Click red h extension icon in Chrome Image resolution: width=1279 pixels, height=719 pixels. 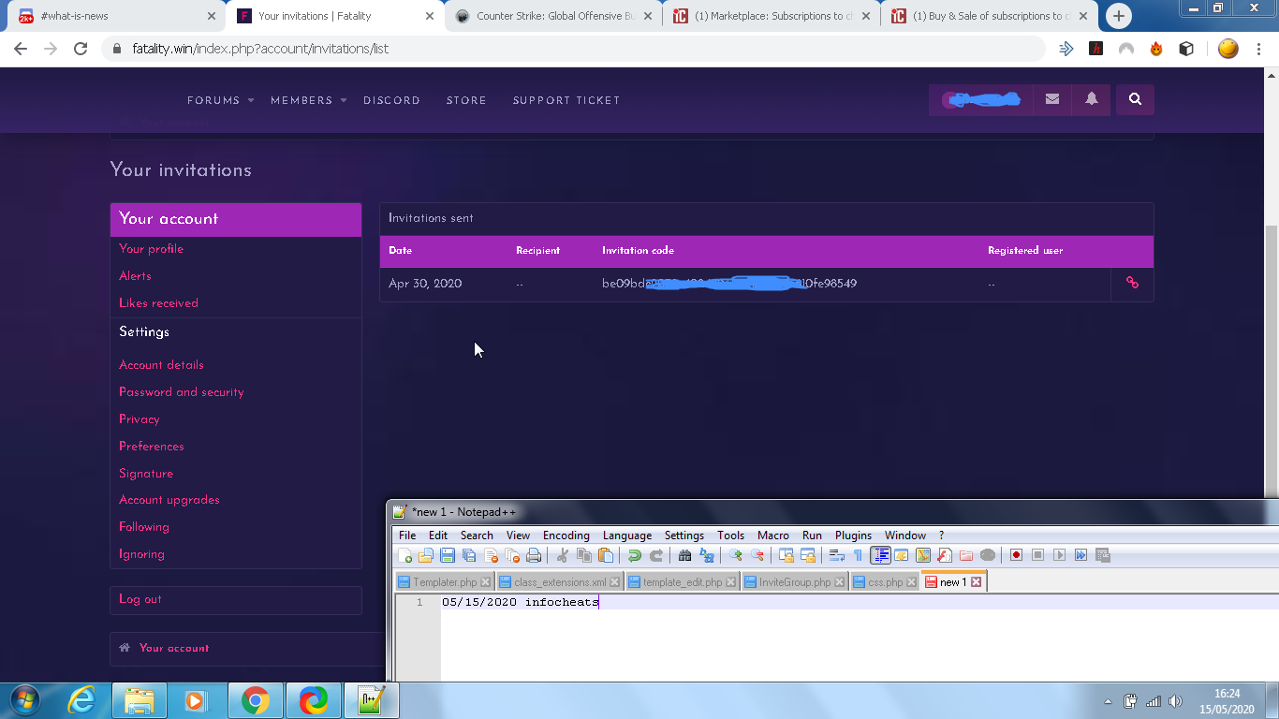(1095, 49)
